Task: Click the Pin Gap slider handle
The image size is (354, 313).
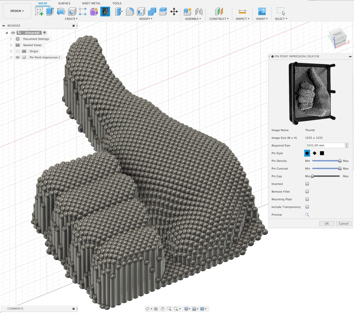Action: pyautogui.click(x=312, y=176)
